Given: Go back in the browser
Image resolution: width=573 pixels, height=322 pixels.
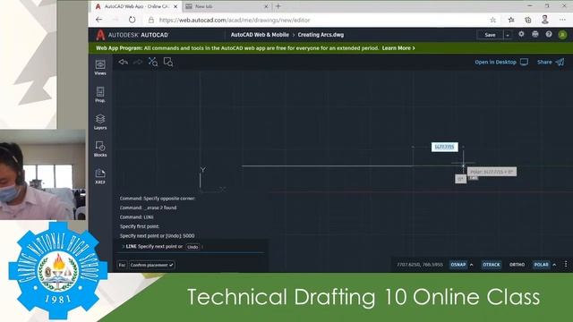Looking at the screenshot, I should [x=99, y=20].
